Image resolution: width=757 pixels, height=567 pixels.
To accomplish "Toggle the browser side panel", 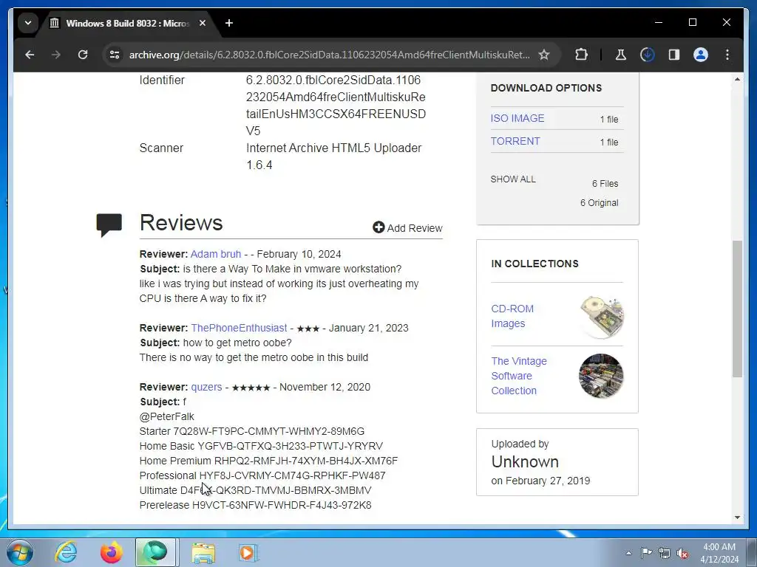I will click(x=674, y=55).
